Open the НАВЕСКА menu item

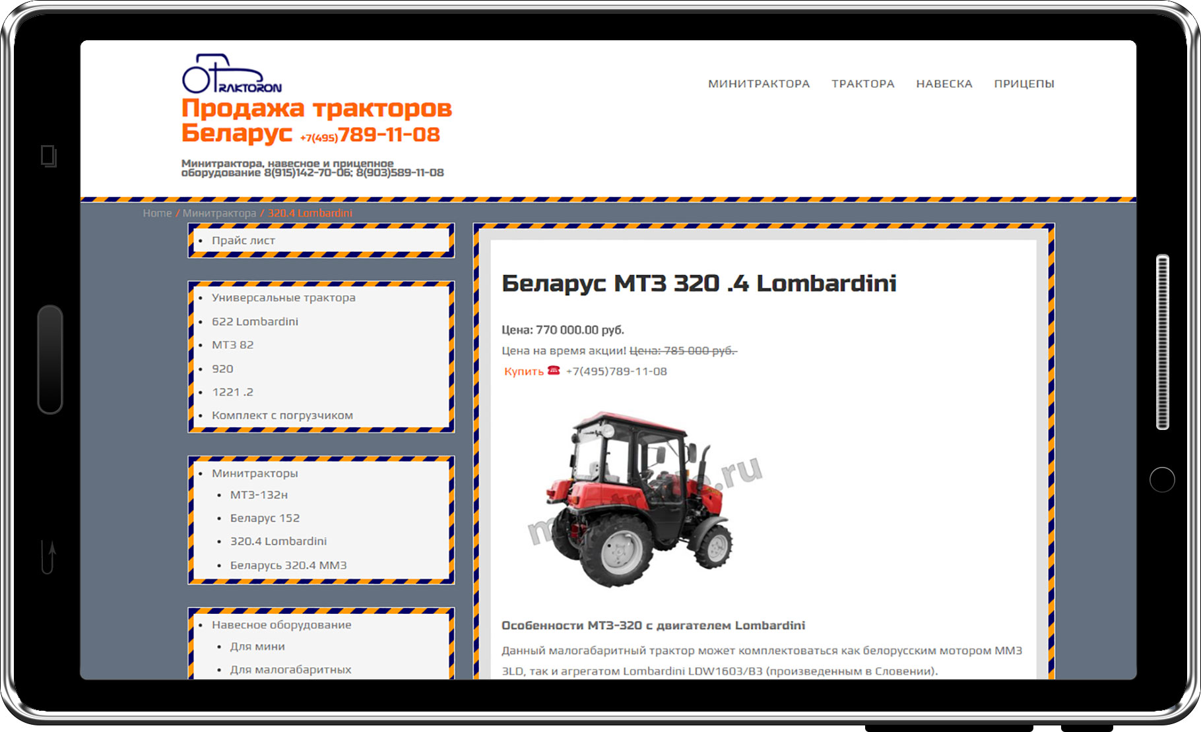pos(944,84)
